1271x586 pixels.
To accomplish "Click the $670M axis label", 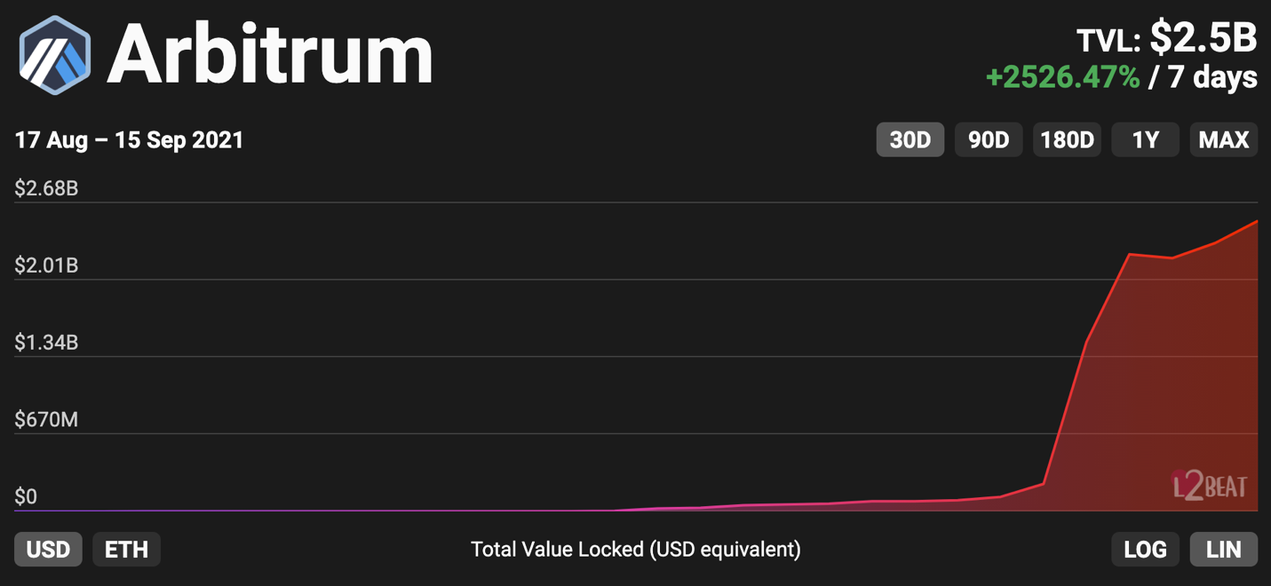I will click(46, 419).
